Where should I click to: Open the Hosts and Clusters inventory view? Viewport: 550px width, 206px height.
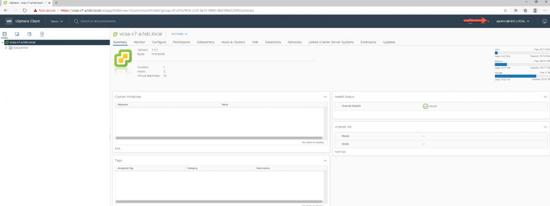4,34
